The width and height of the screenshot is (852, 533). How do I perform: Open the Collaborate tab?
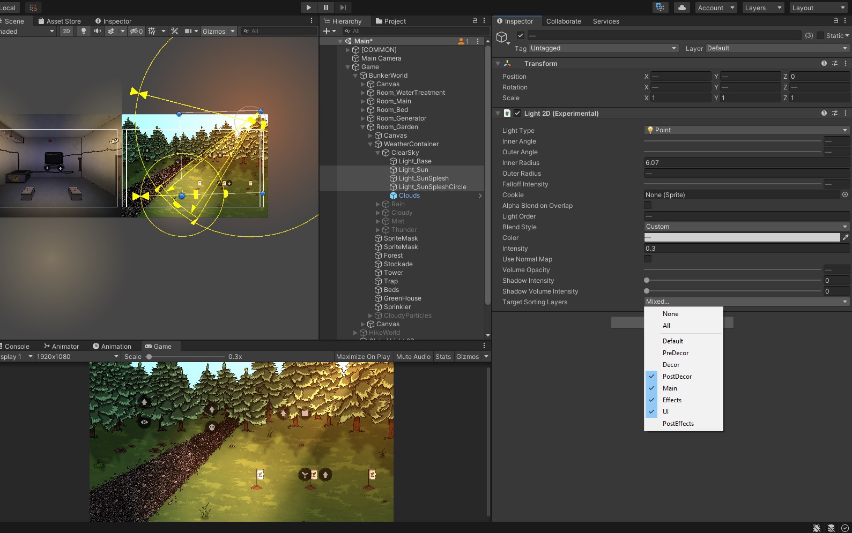(x=564, y=21)
